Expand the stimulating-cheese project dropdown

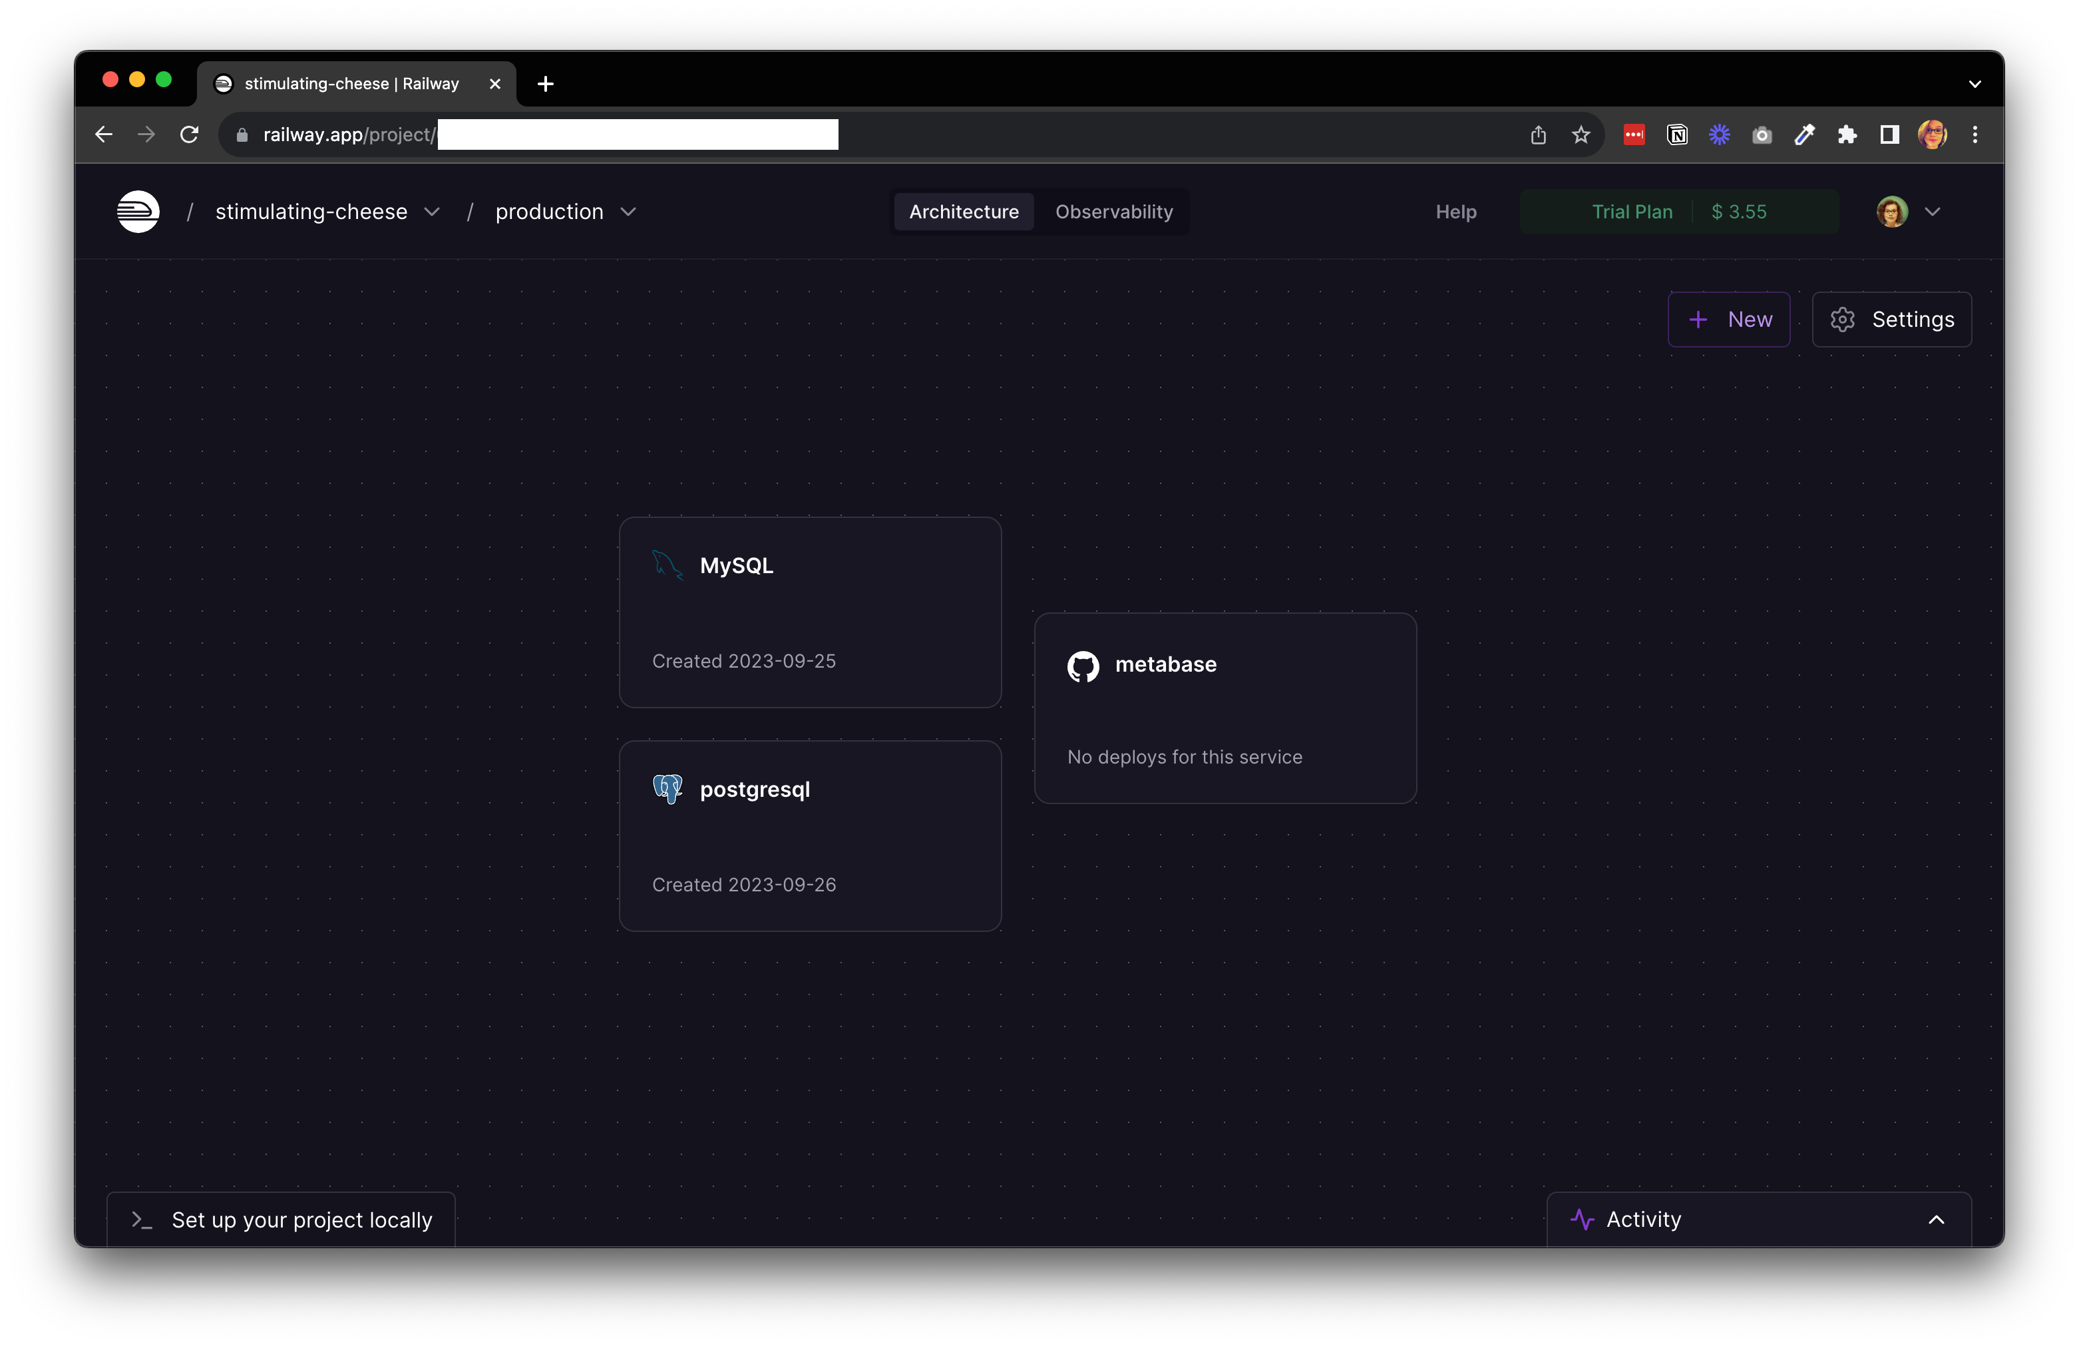pyautogui.click(x=431, y=212)
